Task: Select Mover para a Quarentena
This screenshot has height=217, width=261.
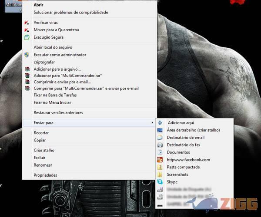Action: point(56,30)
